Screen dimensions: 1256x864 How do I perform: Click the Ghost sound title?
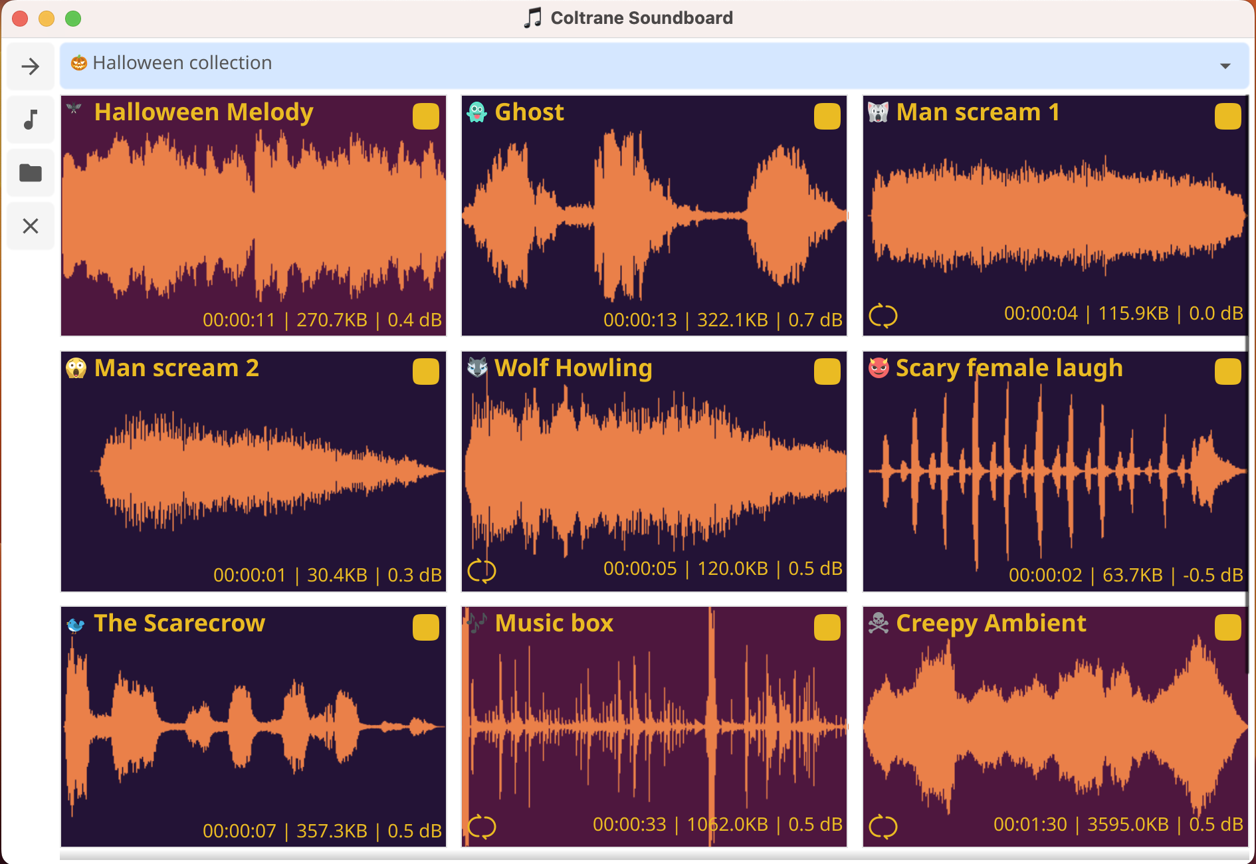[529, 112]
